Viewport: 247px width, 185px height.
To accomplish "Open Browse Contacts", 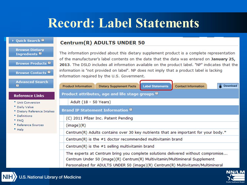I will [x=31, y=73].
